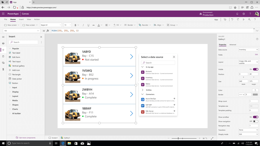Insert a Vertical gallery
The image size is (260, 146).
(18, 66)
